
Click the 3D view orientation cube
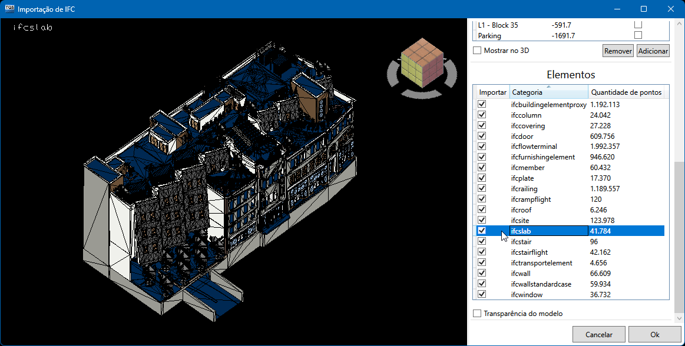click(421, 61)
